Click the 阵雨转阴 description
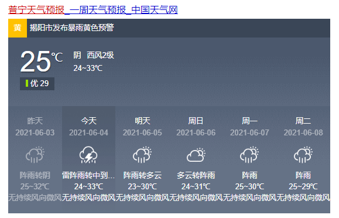This screenshot has height=218, width=339. point(35,175)
